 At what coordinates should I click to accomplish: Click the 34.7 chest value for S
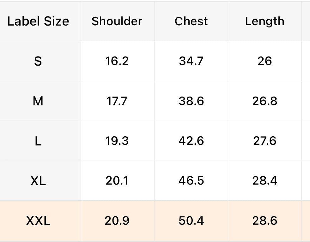pos(191,61)
